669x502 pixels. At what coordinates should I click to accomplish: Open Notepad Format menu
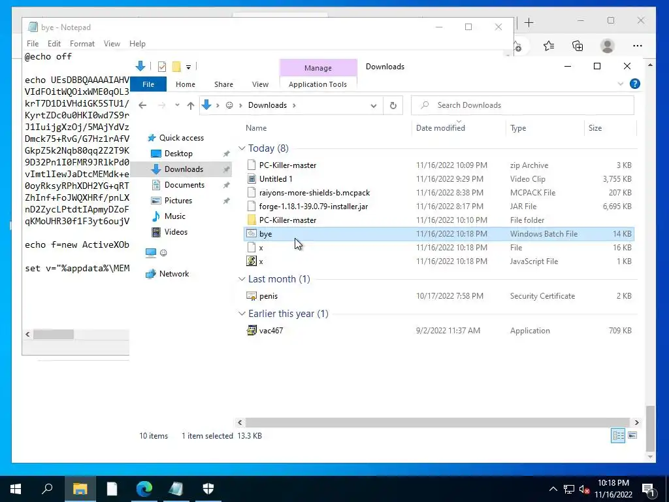pyautogui.click(x=82, y=44)
